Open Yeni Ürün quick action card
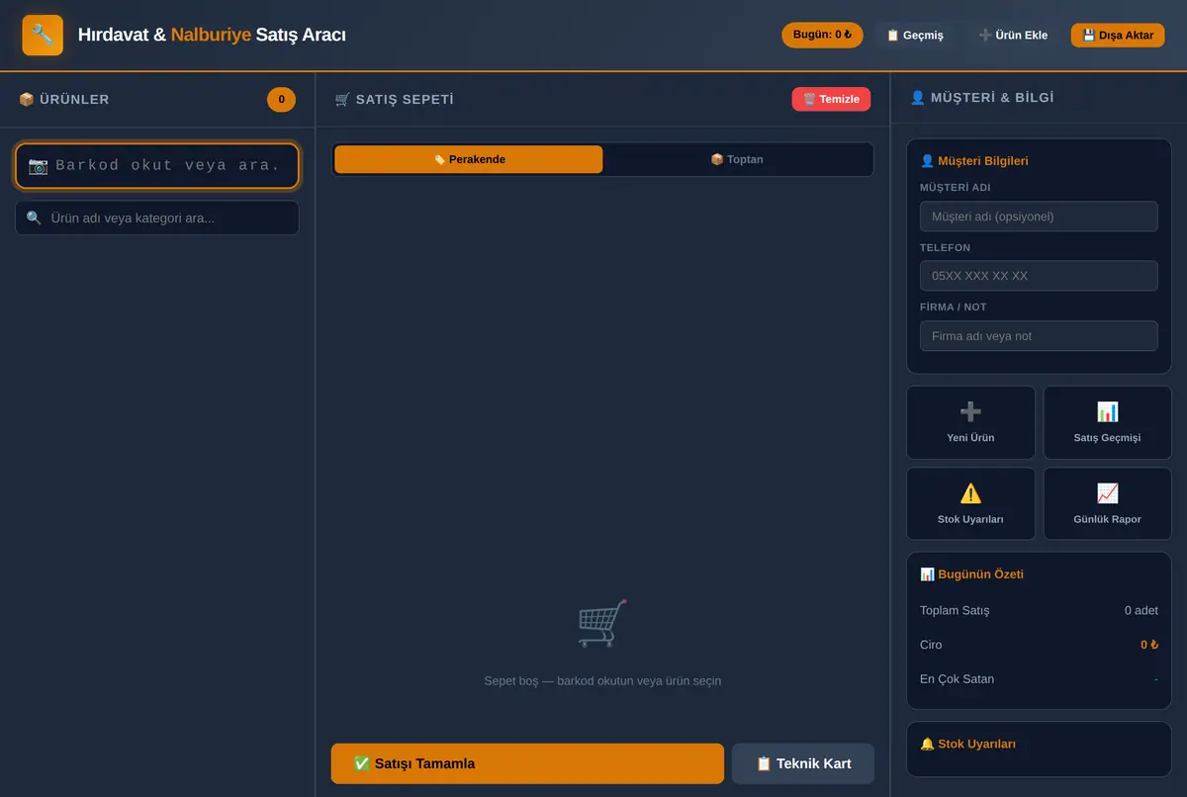 (970, 422)
